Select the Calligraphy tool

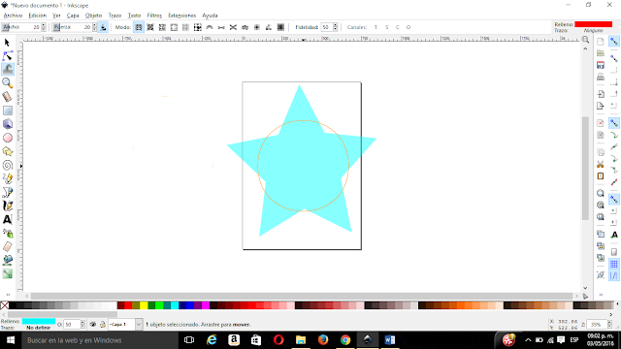pos(7,206)
